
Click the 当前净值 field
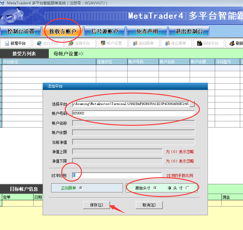tap(134, 142)
